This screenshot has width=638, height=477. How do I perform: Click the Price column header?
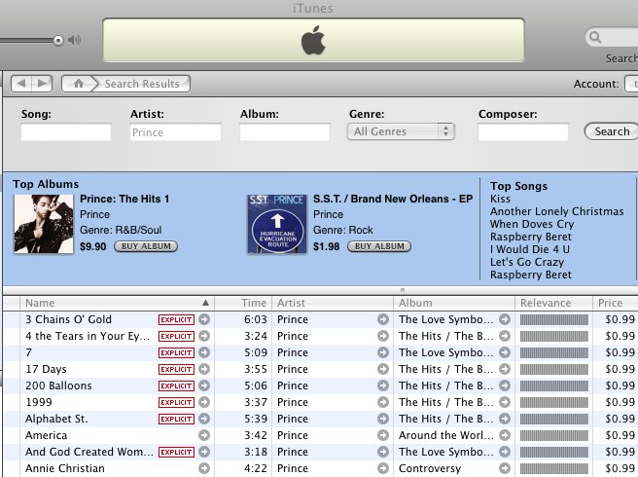tap(616, 303)
